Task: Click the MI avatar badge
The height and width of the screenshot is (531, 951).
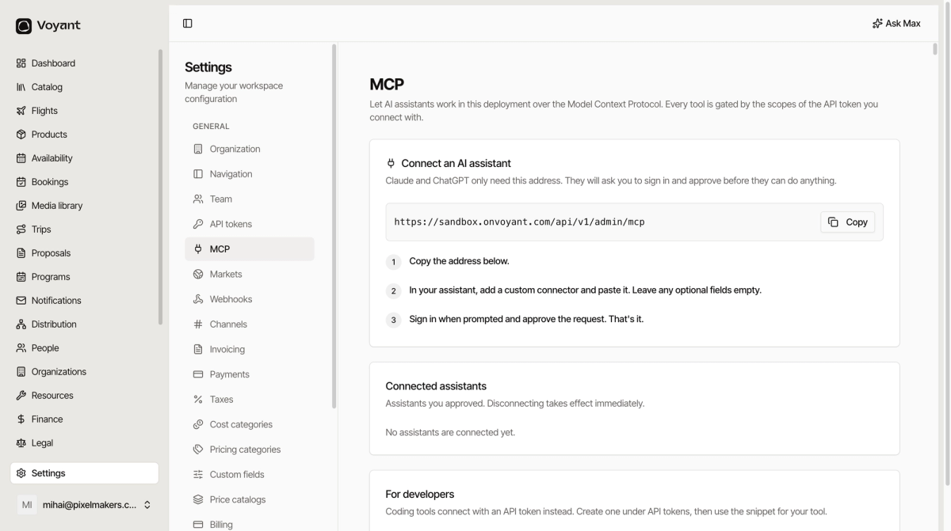Action: click(x=27, y=505)
